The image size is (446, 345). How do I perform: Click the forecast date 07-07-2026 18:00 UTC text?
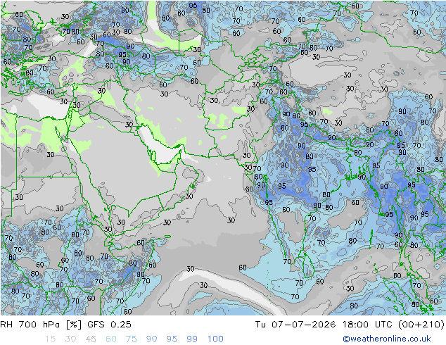coord(331,324)
